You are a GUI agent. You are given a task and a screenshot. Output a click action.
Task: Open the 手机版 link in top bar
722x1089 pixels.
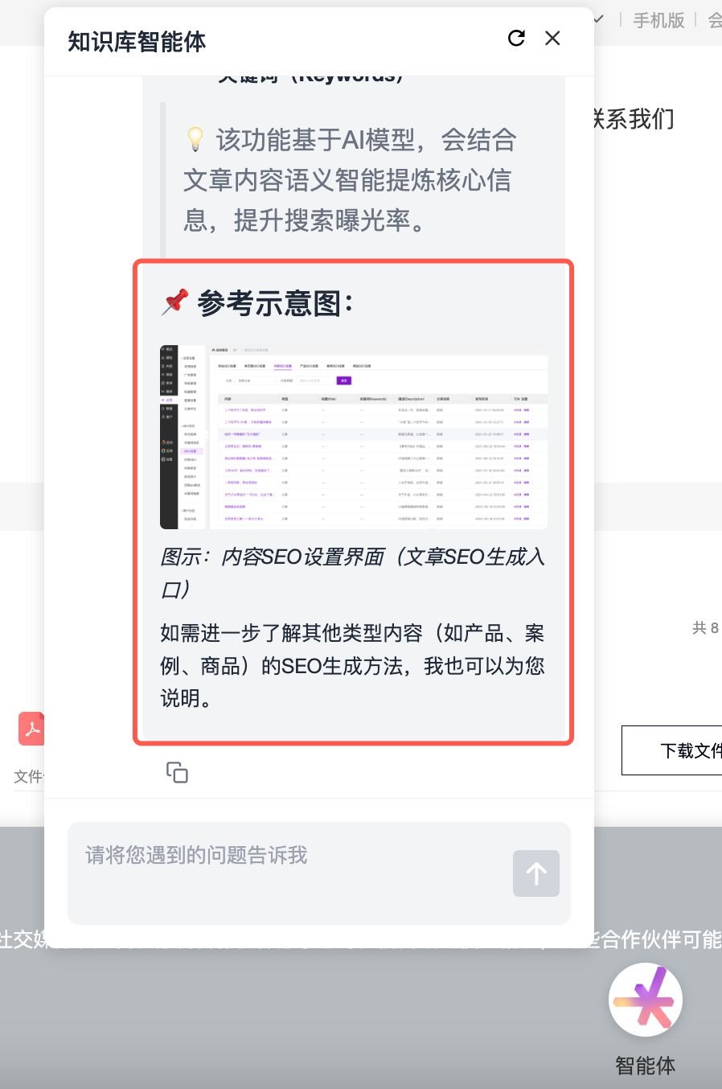658,20
